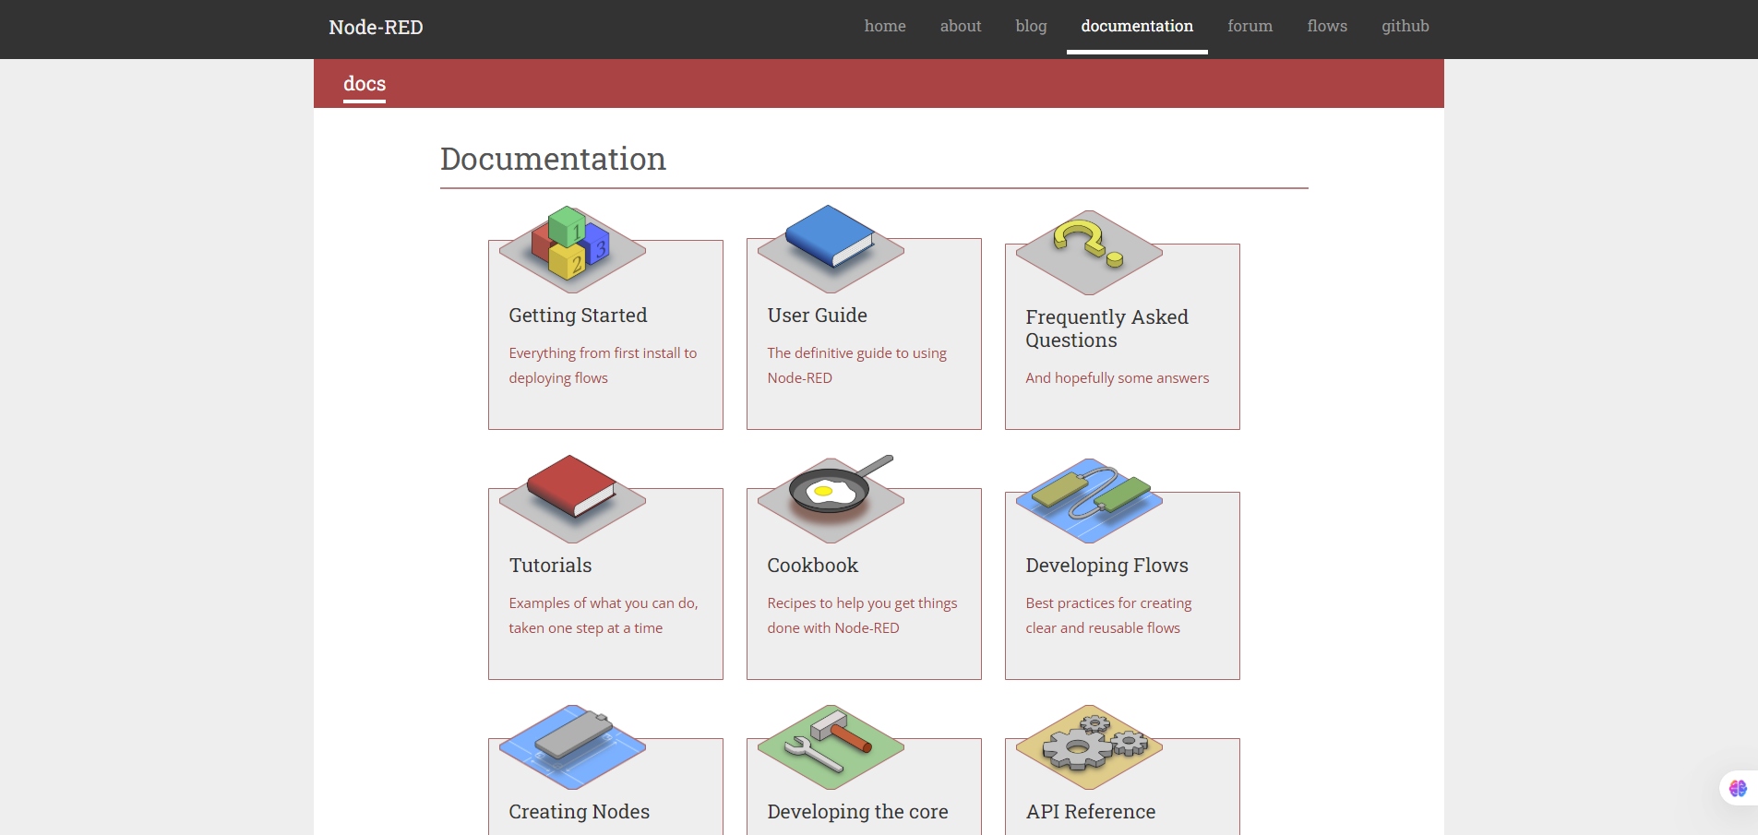Open the API Reference heading link

[x=1090, y=812]
